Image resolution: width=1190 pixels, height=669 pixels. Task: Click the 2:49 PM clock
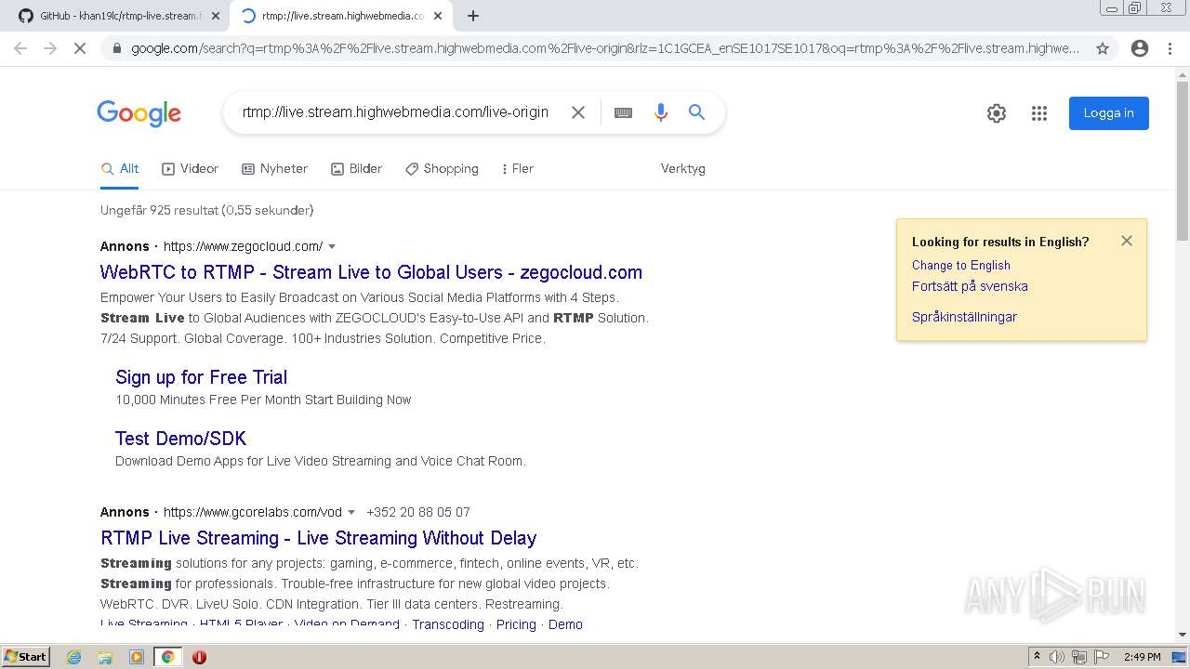pyautogui.click(x=1142, y=657)
